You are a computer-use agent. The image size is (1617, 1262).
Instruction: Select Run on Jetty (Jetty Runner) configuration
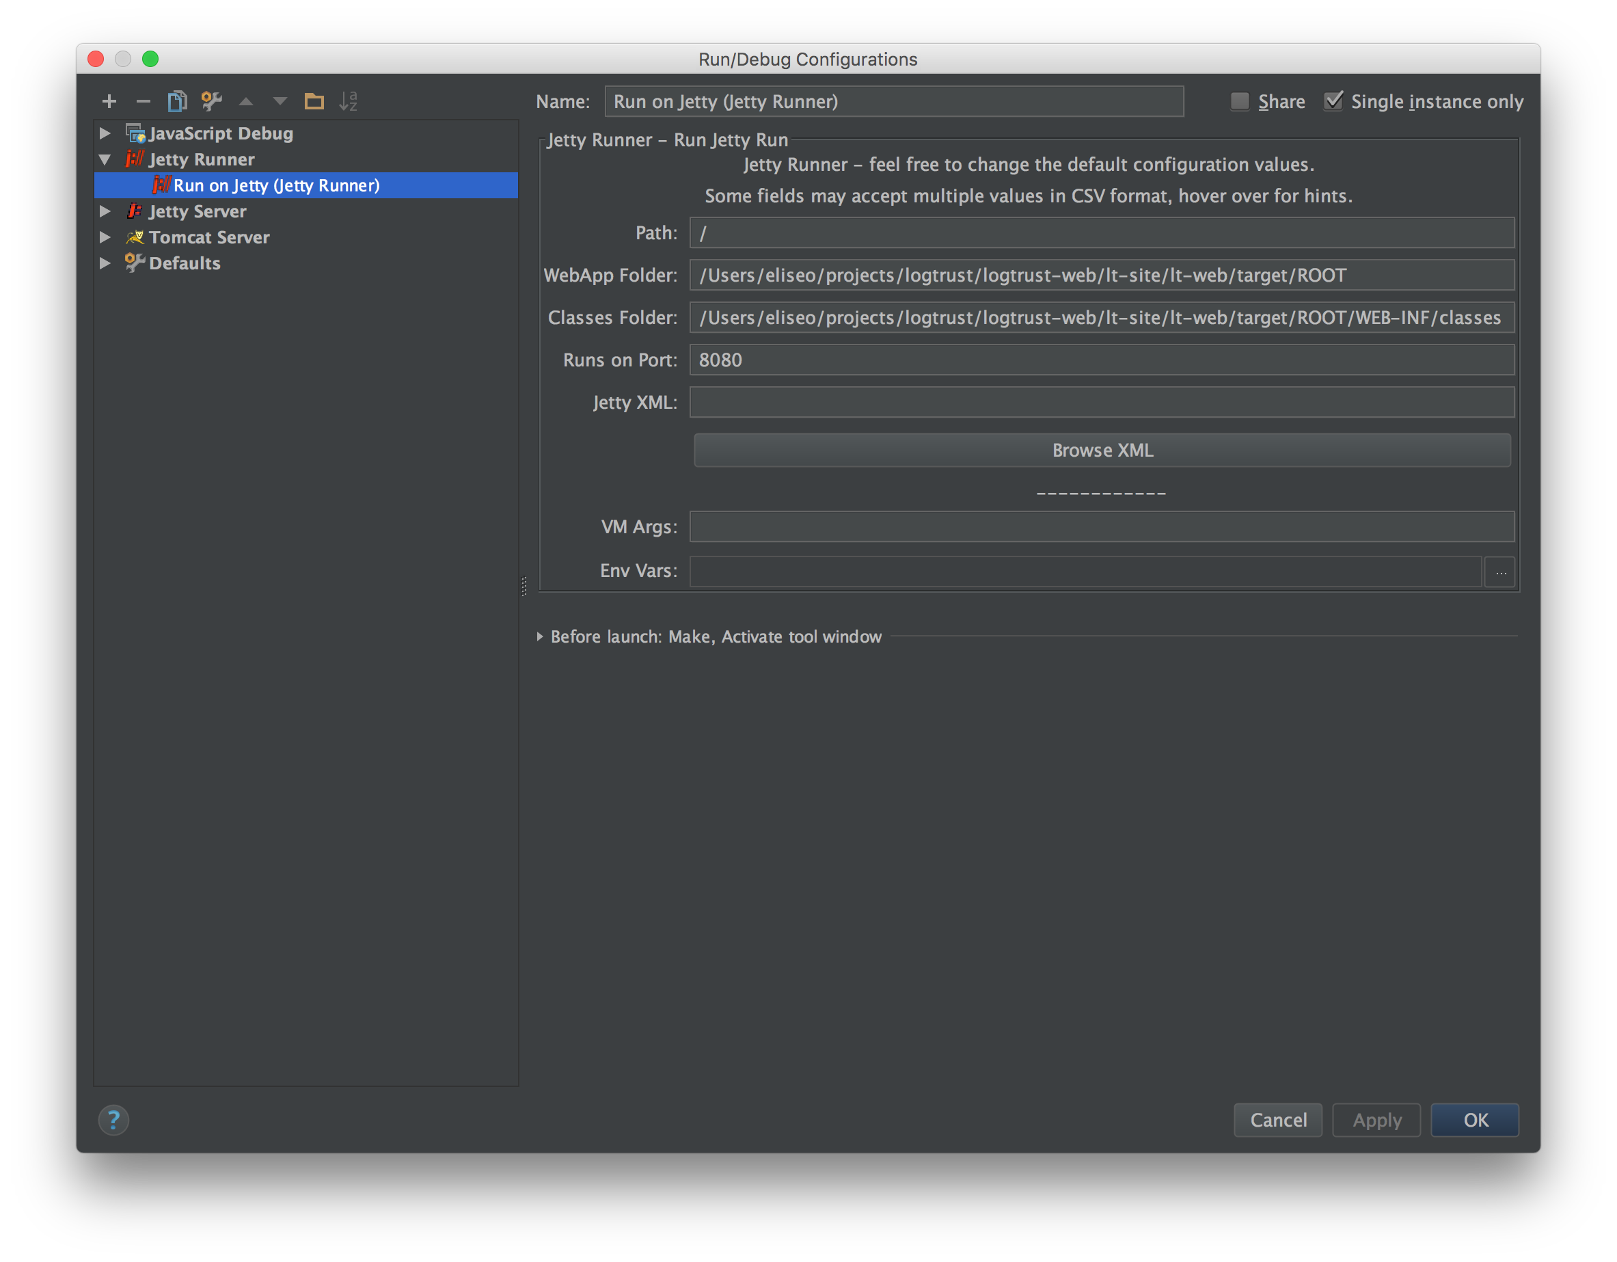pos(305,185)
